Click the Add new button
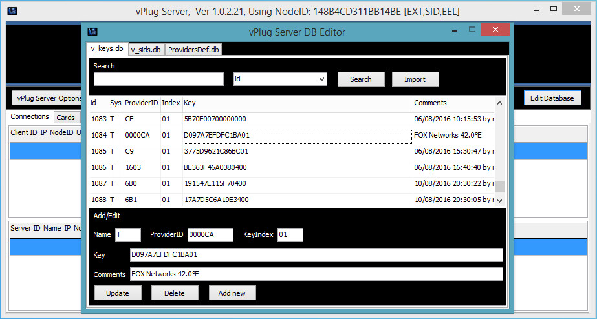Image resolution: width=597 pixels, height=319 pixels. (232, 293)
